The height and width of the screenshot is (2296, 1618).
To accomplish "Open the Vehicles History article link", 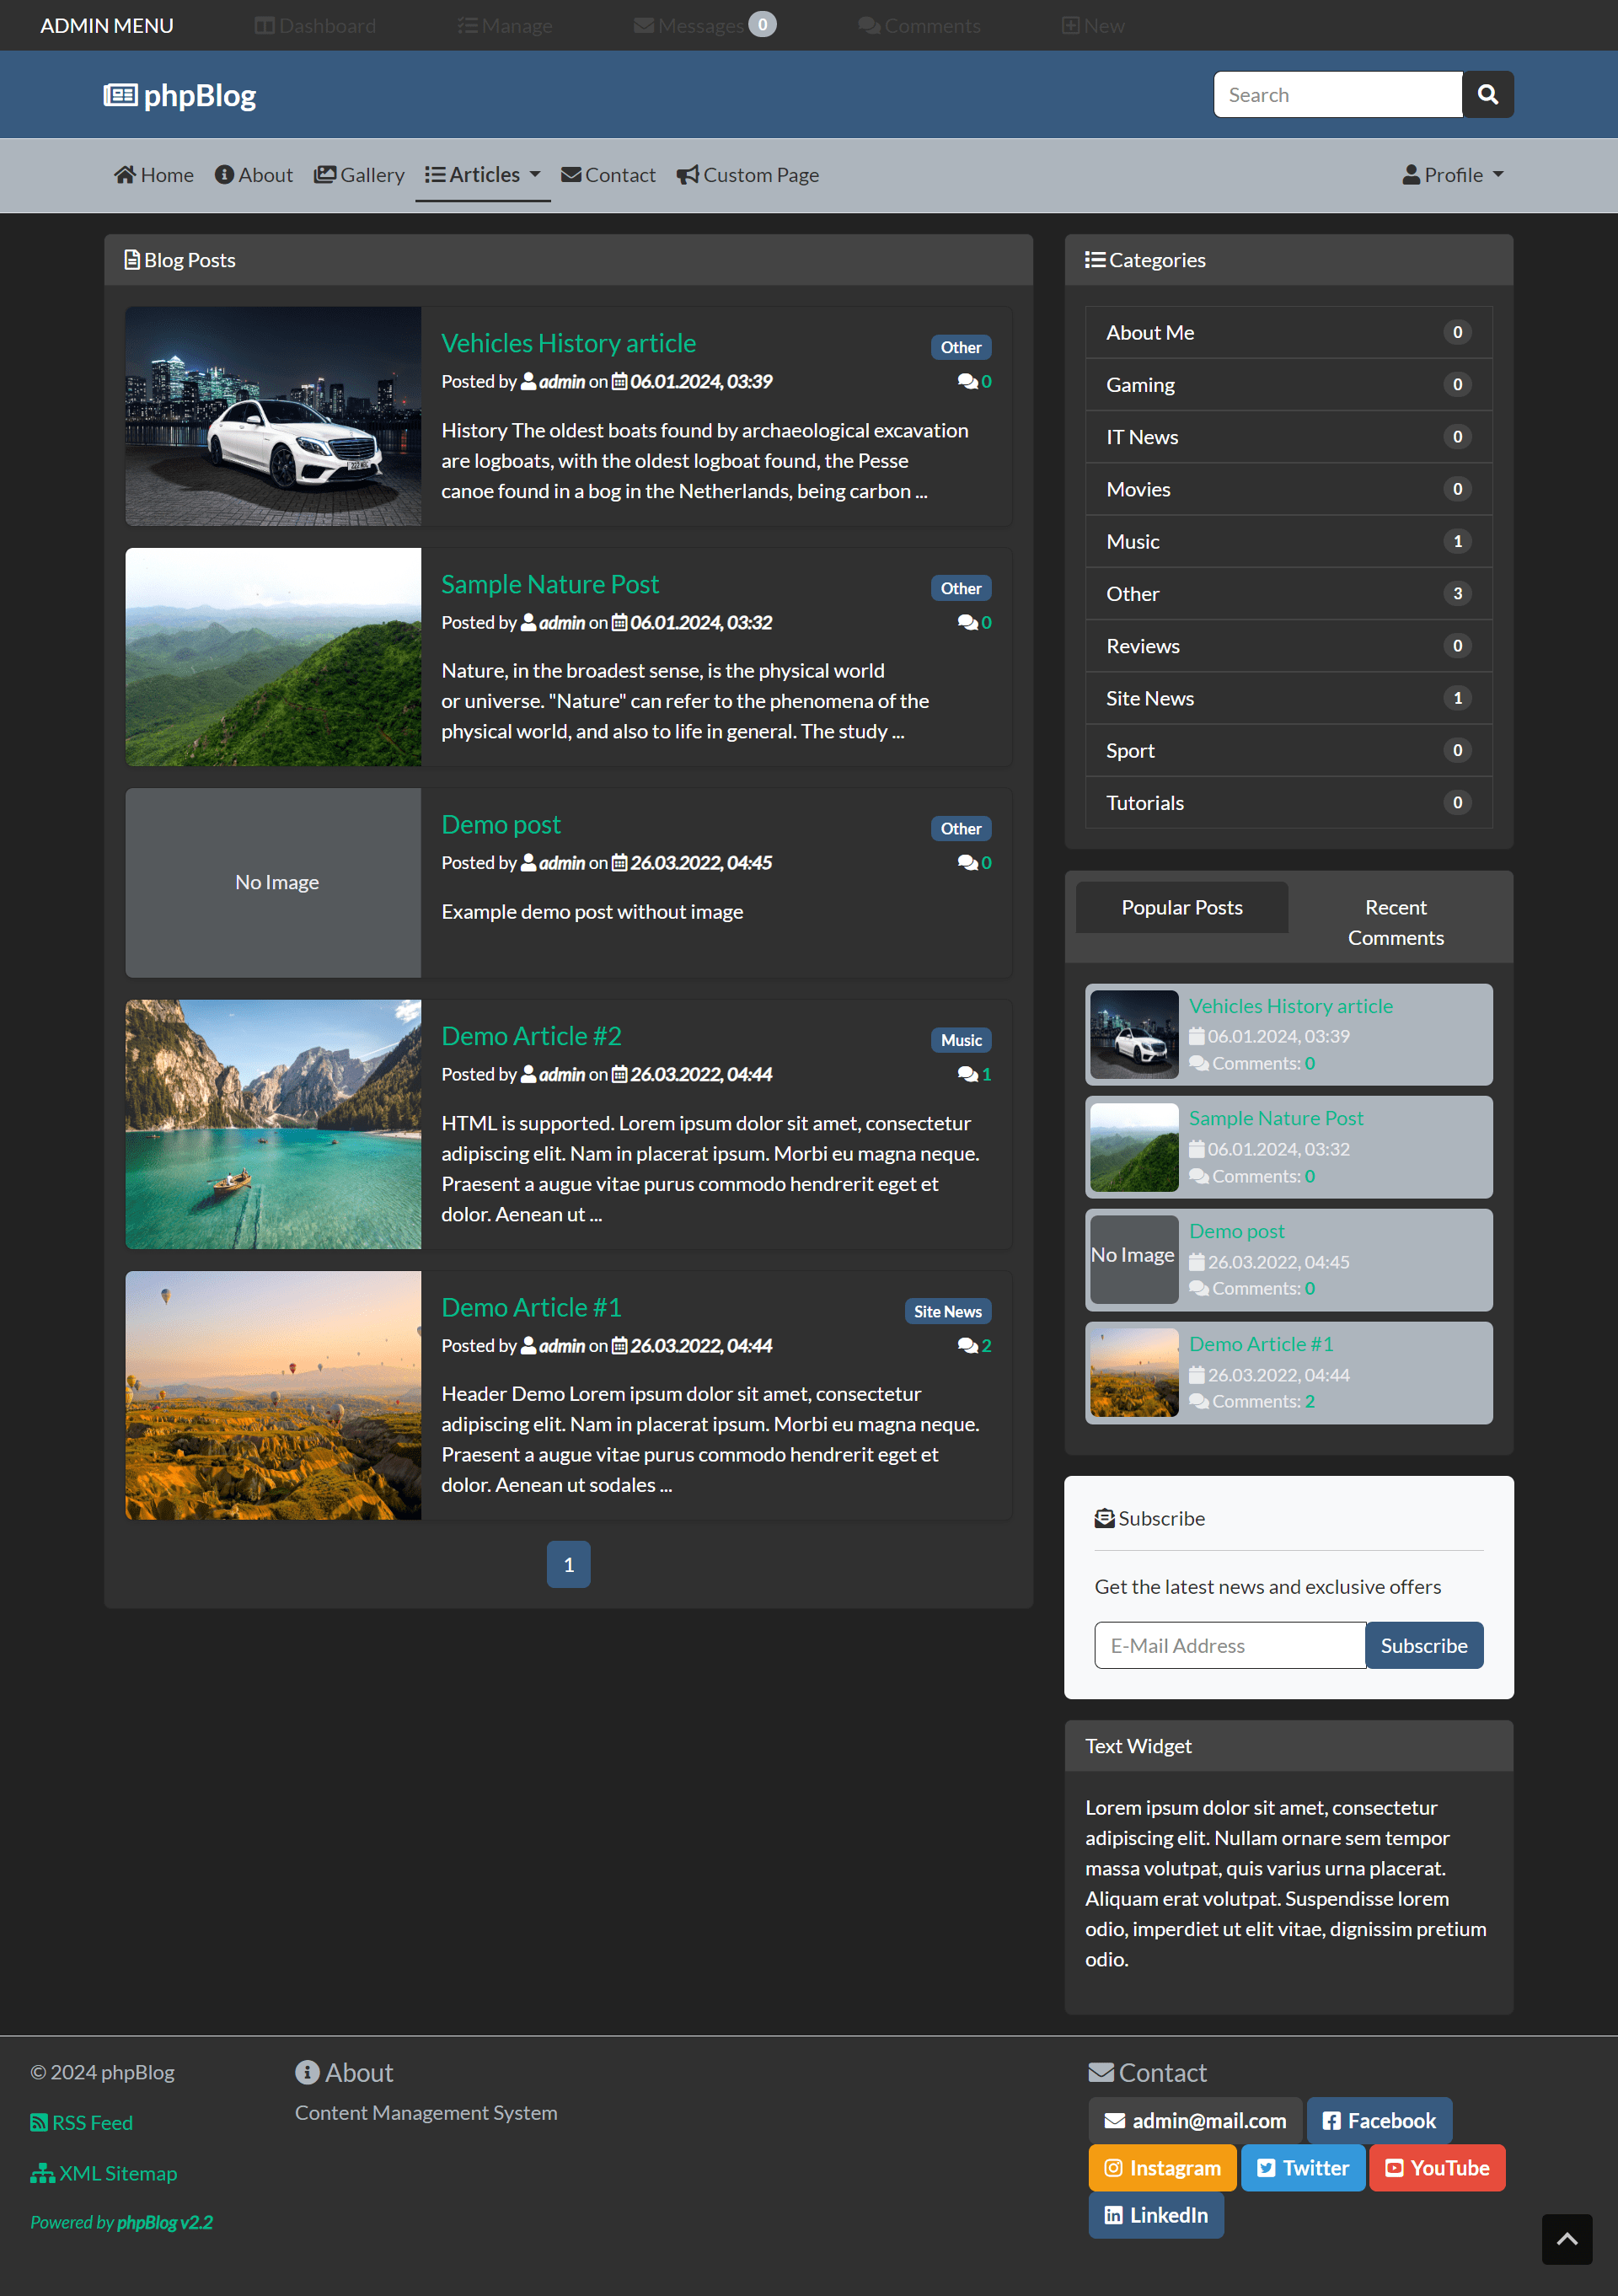I will pyautogui.click(x=568, y=343).
